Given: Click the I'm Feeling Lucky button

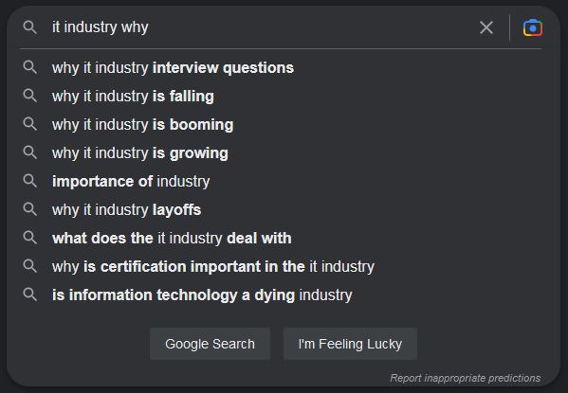Looking at the screenshot, I should 350,344.
